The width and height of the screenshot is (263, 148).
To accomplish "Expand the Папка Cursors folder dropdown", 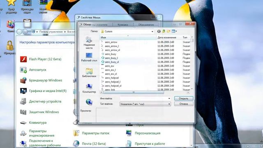I will [152, 32].
